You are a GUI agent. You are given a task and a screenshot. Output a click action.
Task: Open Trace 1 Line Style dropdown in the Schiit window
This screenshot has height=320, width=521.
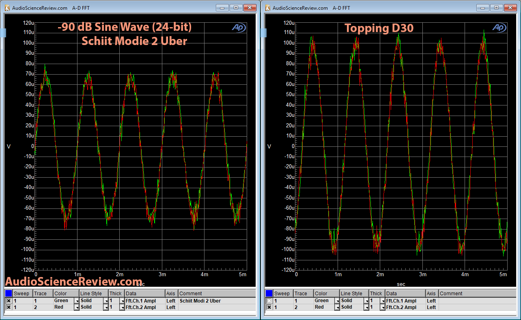(106, 301)
